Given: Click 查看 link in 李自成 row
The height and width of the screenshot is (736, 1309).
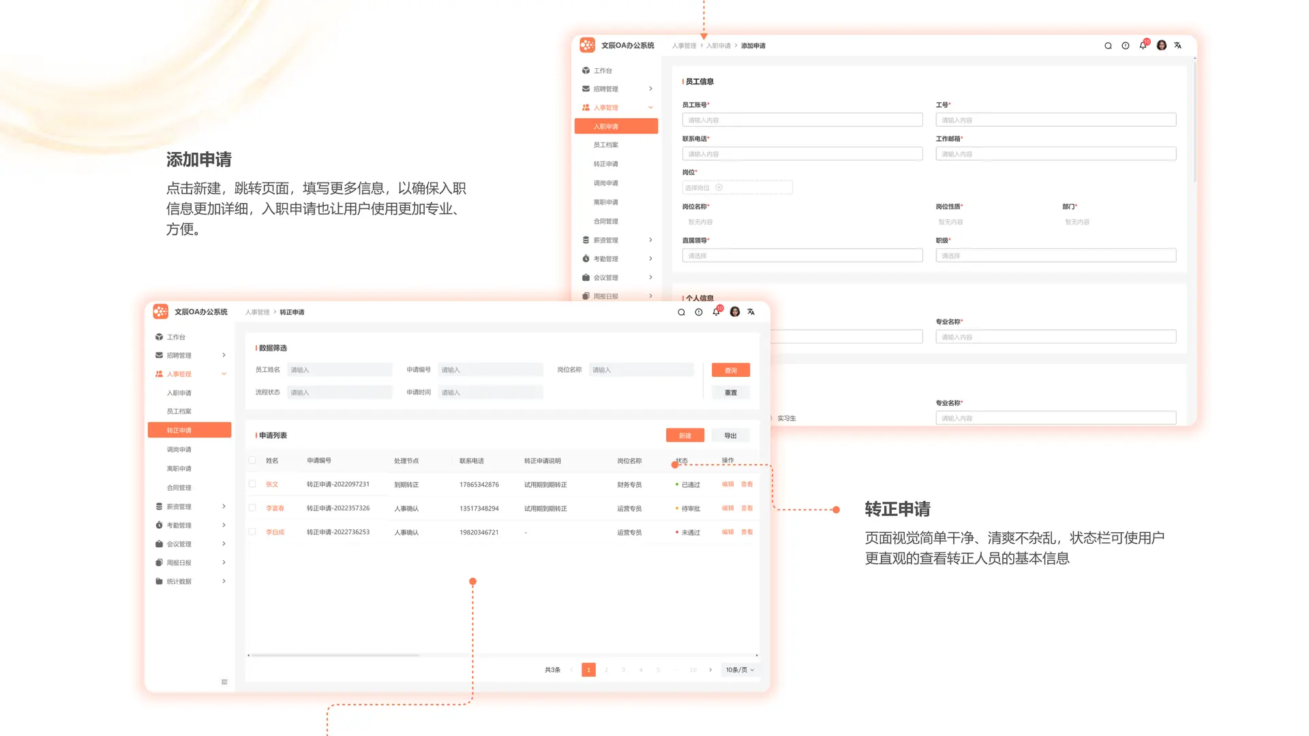Looking at the screenshot, I should pos(747,532).
